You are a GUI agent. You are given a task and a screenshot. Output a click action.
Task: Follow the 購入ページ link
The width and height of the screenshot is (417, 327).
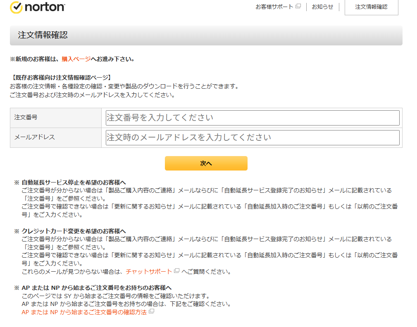click(x=76, y=59)
